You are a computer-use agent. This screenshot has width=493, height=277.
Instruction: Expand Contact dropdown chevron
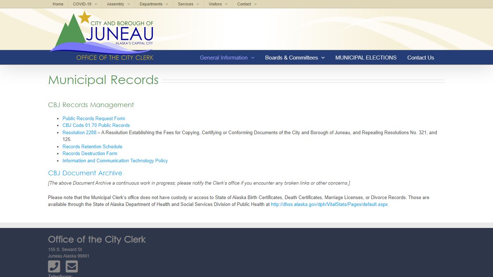coord(256,4)
